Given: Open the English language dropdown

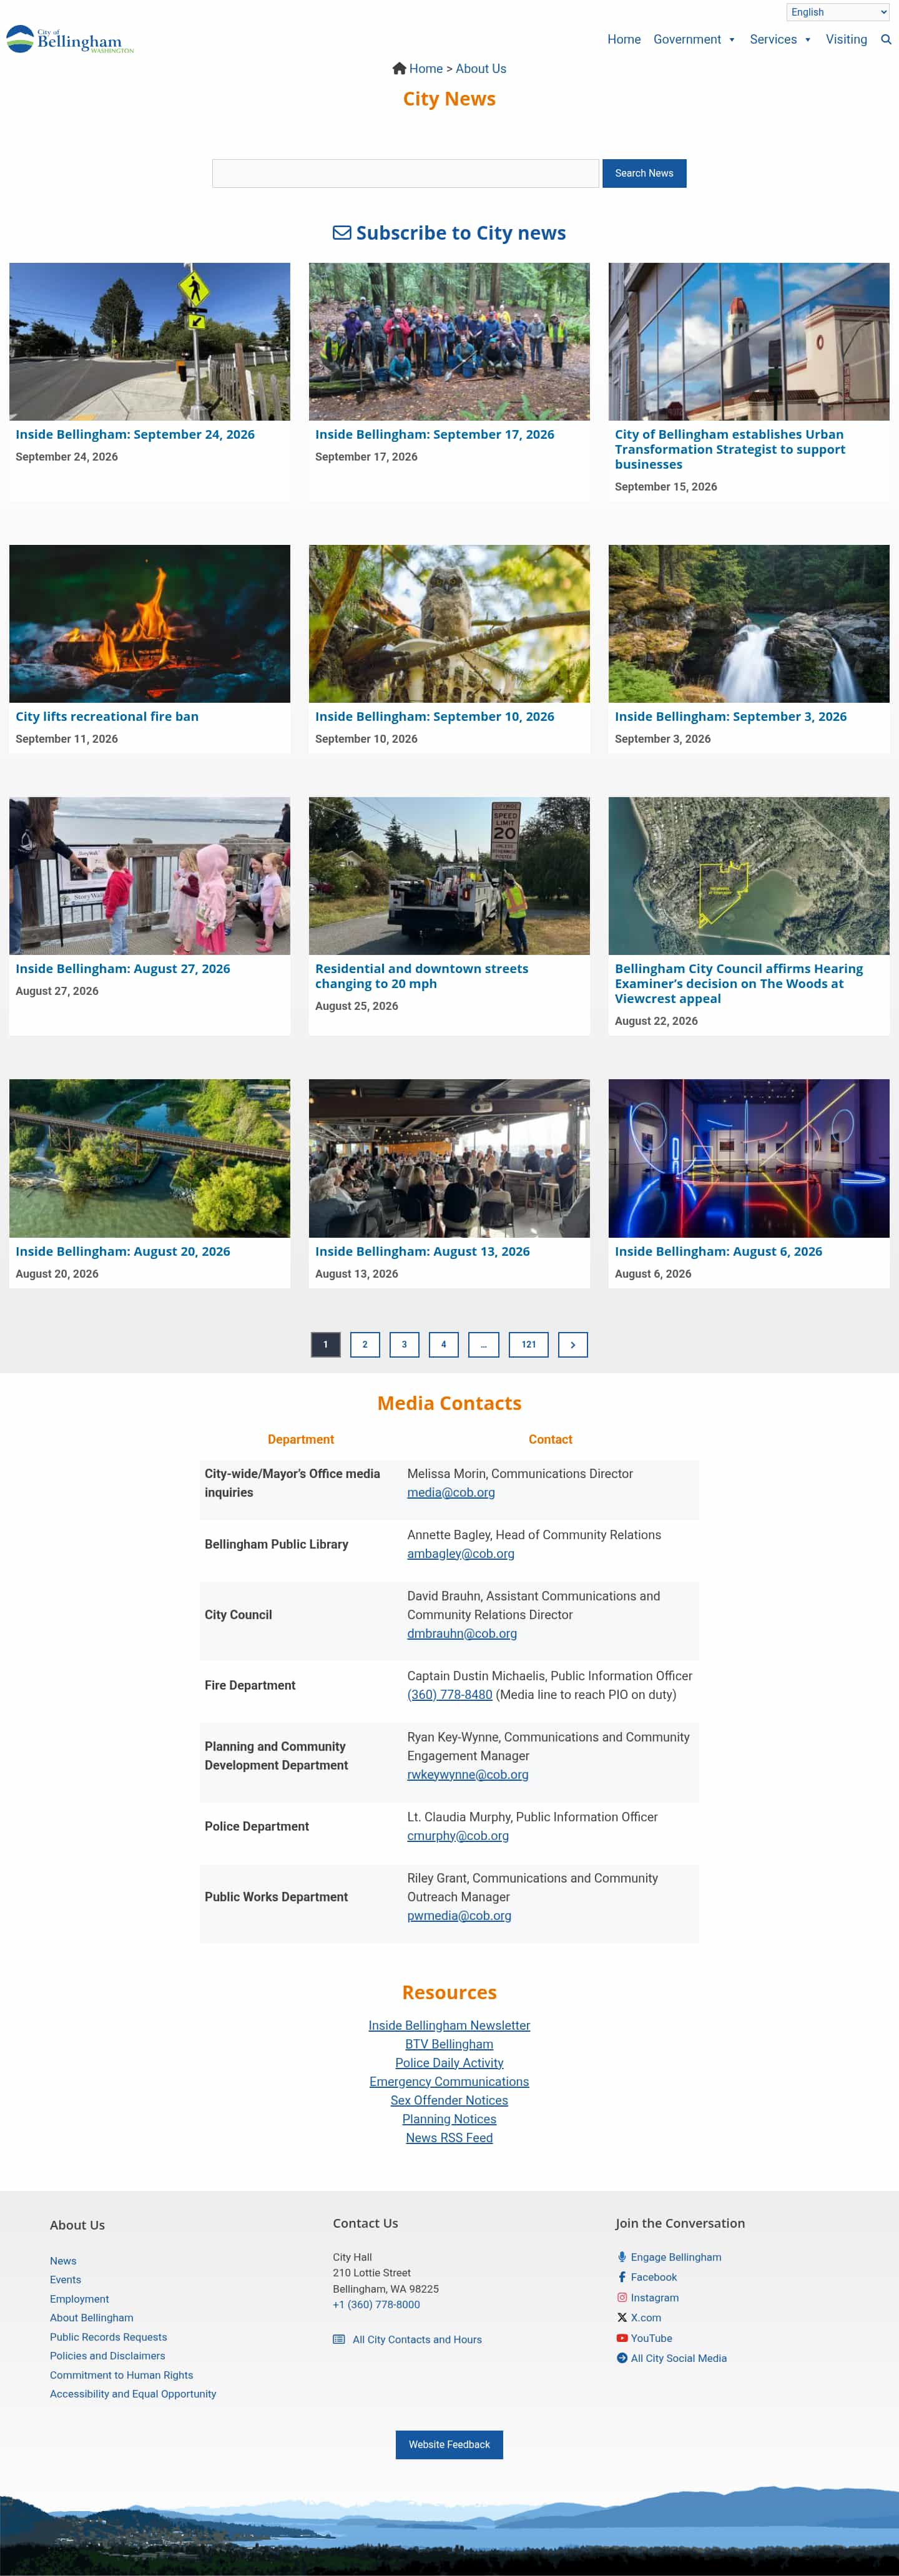Looking at the screenshot, I should [838, 12].
